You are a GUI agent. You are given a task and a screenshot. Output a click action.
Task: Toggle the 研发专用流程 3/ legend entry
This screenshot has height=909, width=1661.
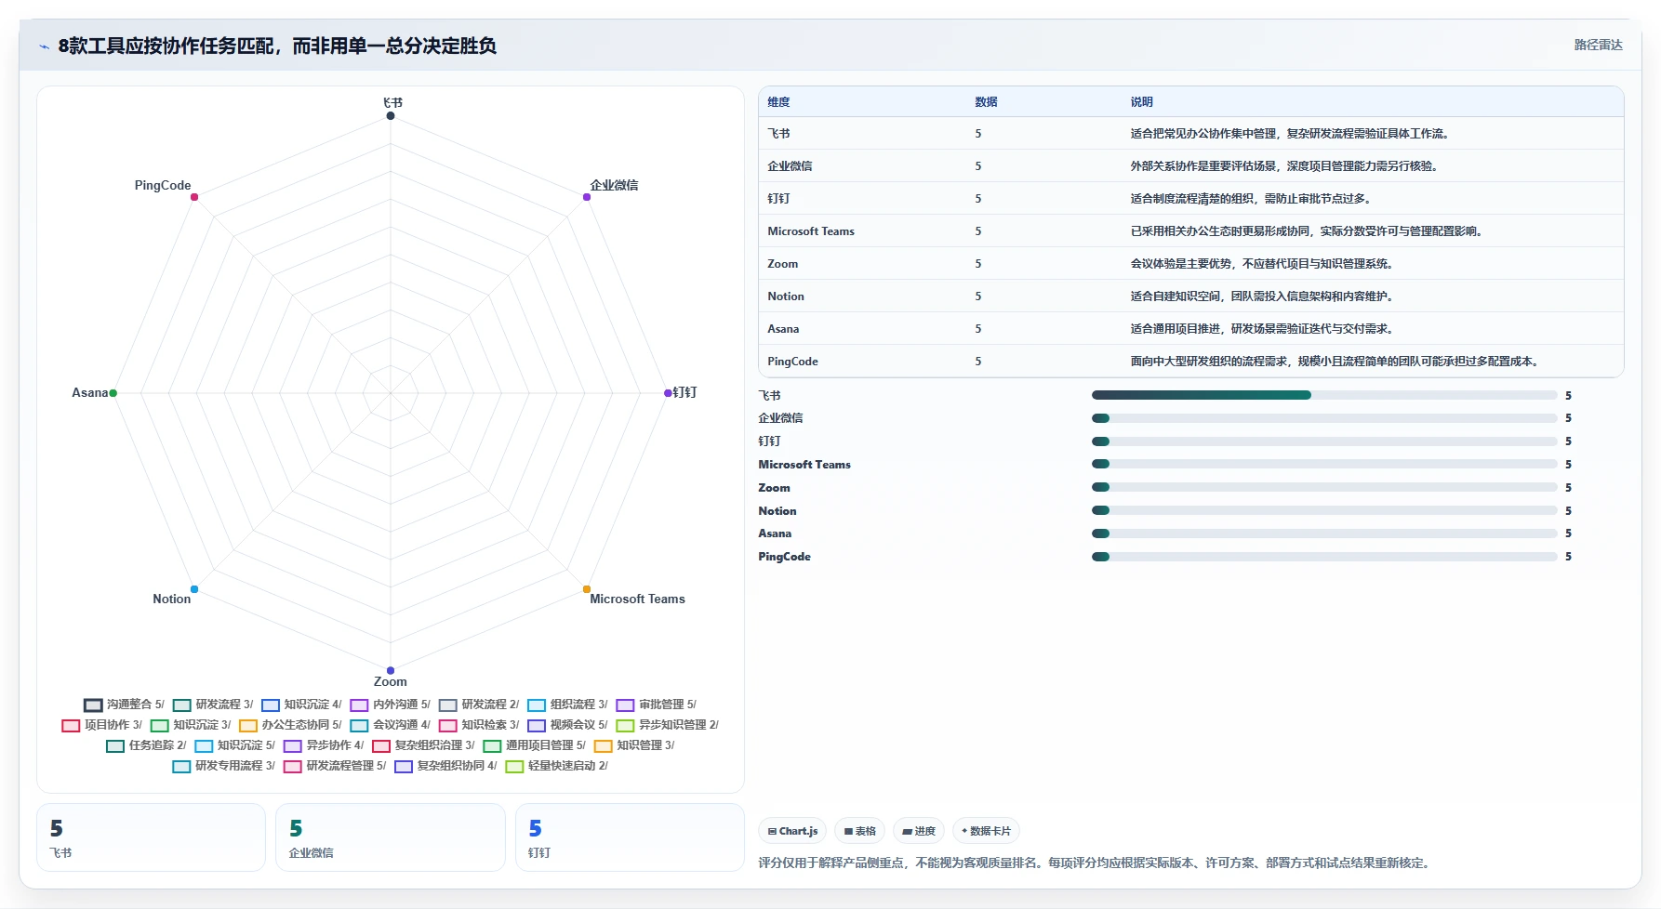coord(224,766)
